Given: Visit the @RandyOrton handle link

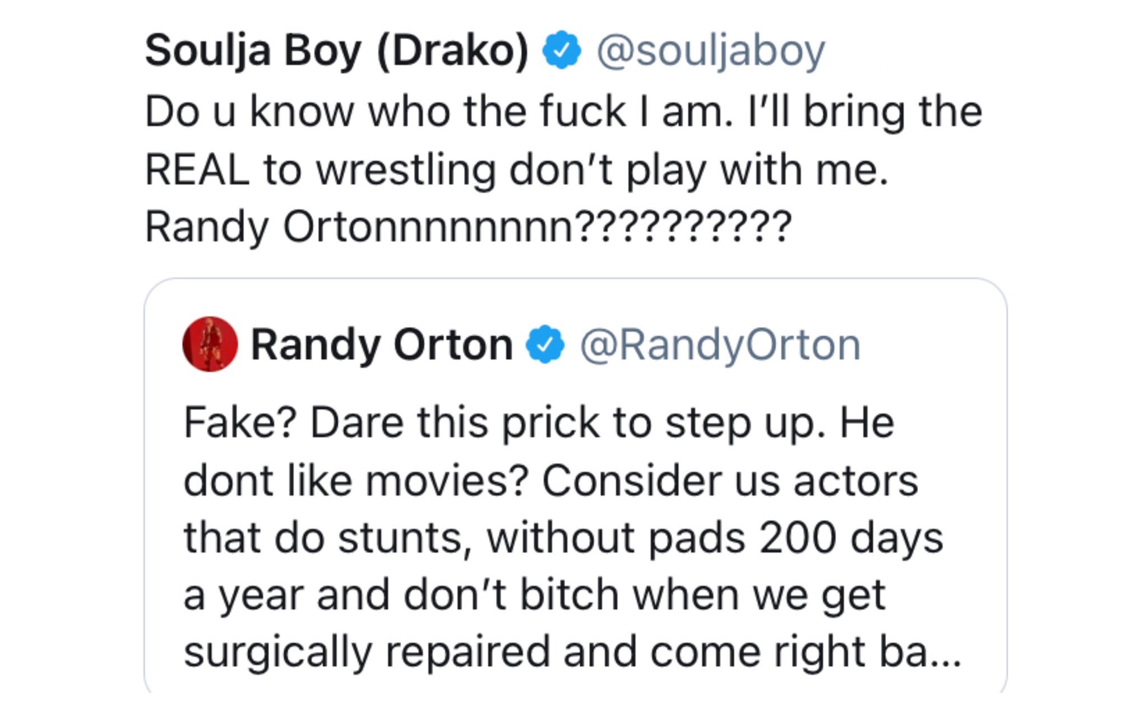Looking at the screenshot, I should pyautogui.click(x=720, y=345).
